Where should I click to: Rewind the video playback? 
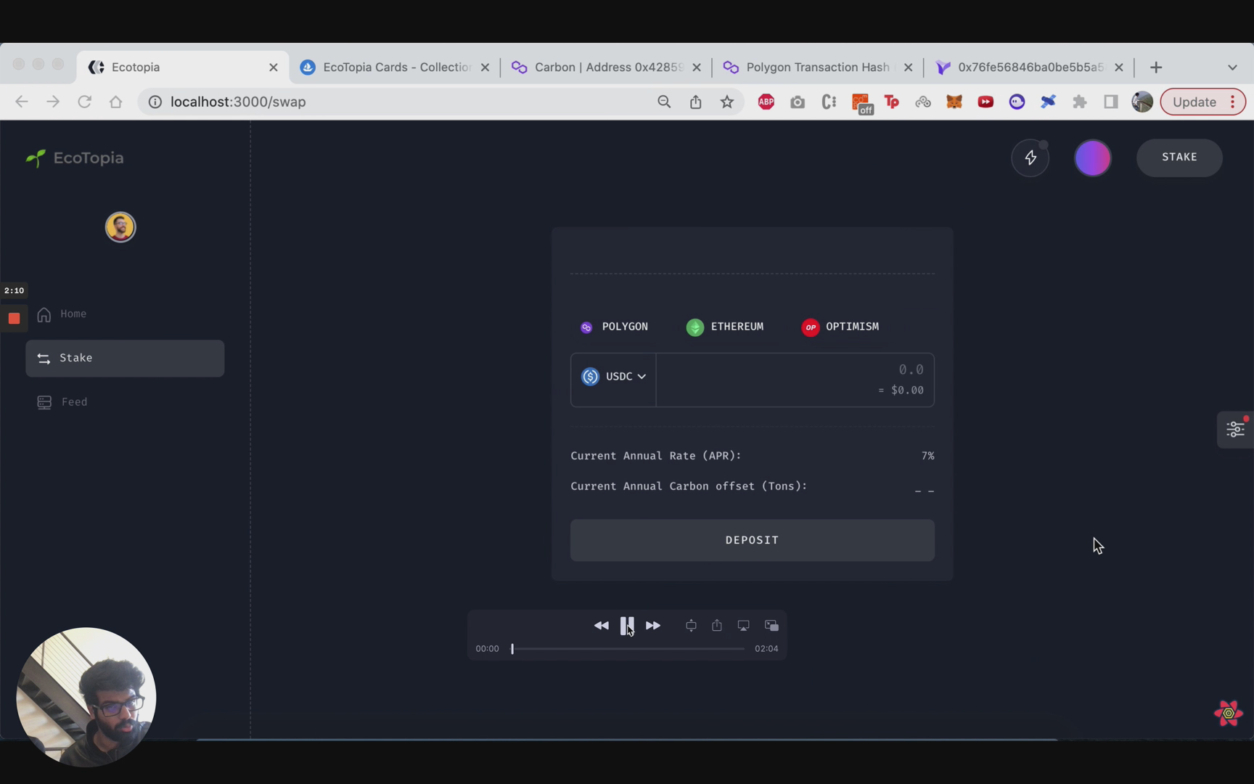601,626
